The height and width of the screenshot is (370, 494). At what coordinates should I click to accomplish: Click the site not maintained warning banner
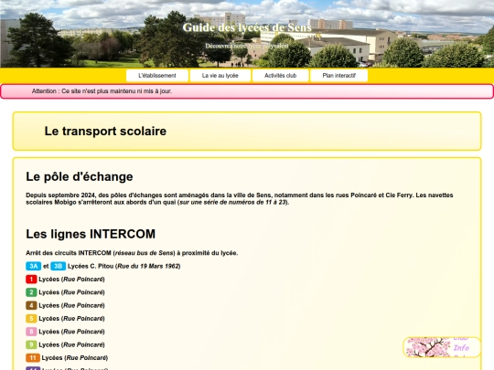coord(247,91)
